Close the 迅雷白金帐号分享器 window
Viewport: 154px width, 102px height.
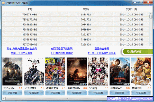148,2
